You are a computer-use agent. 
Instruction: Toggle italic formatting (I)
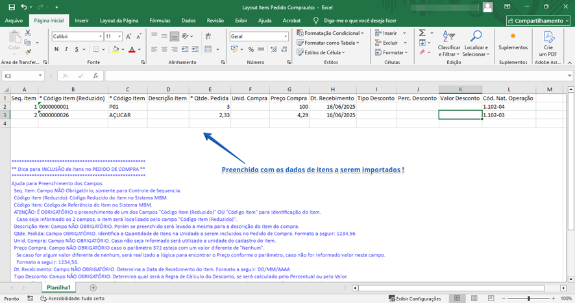66,49
